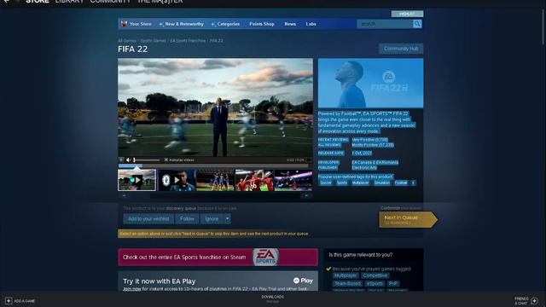Screen dimensions: 546x307
Task: Select the Football tag
Action: pos(401,182)
